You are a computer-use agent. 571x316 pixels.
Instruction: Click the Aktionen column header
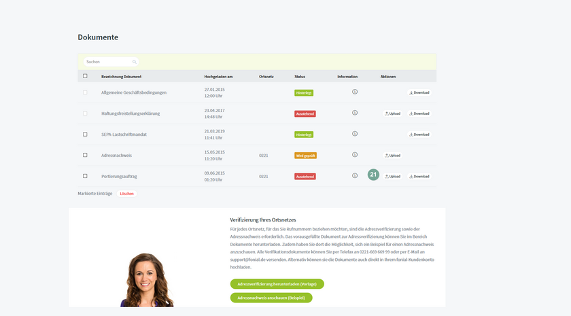pyautogui.click(x=388, y=76)
